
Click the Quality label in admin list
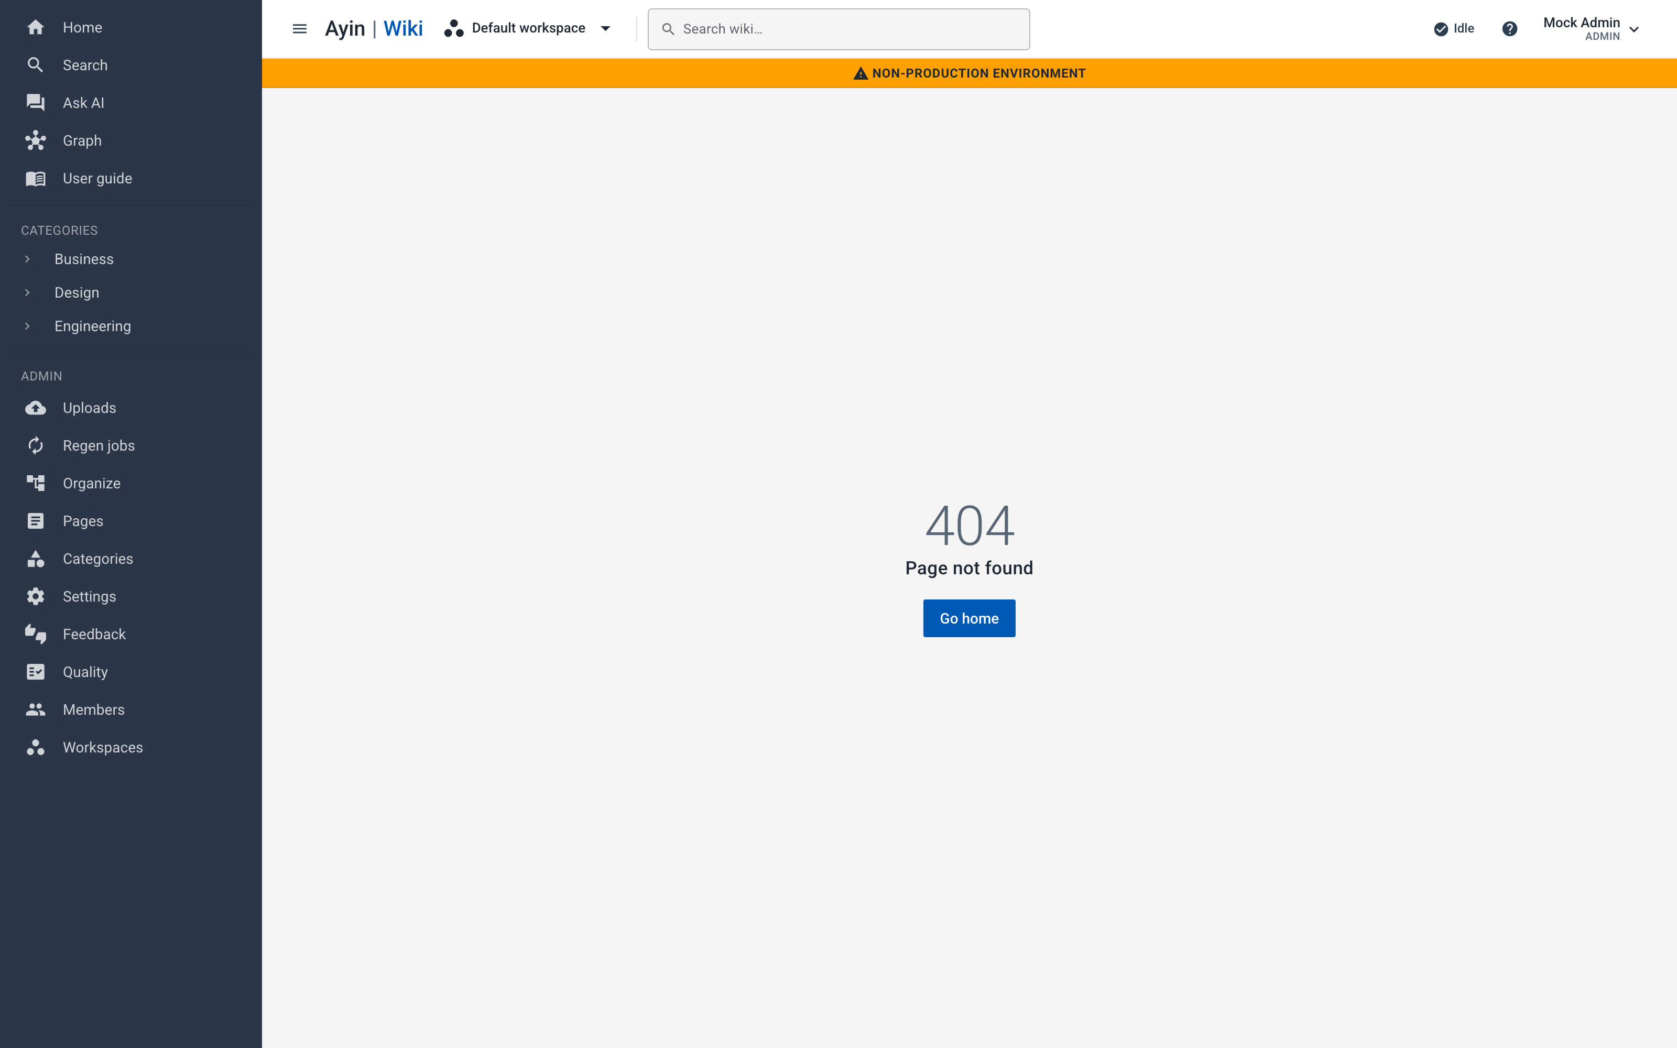tap(85, 672)
